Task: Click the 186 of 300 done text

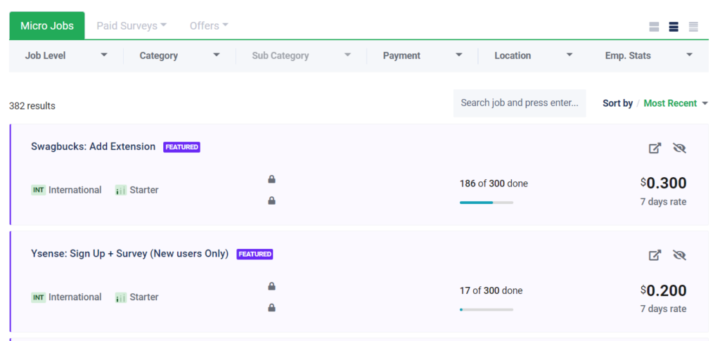Action: pos(494,184)
